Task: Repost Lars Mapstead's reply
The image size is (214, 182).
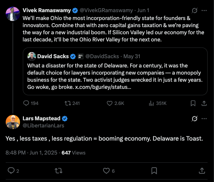Action: 58,171
